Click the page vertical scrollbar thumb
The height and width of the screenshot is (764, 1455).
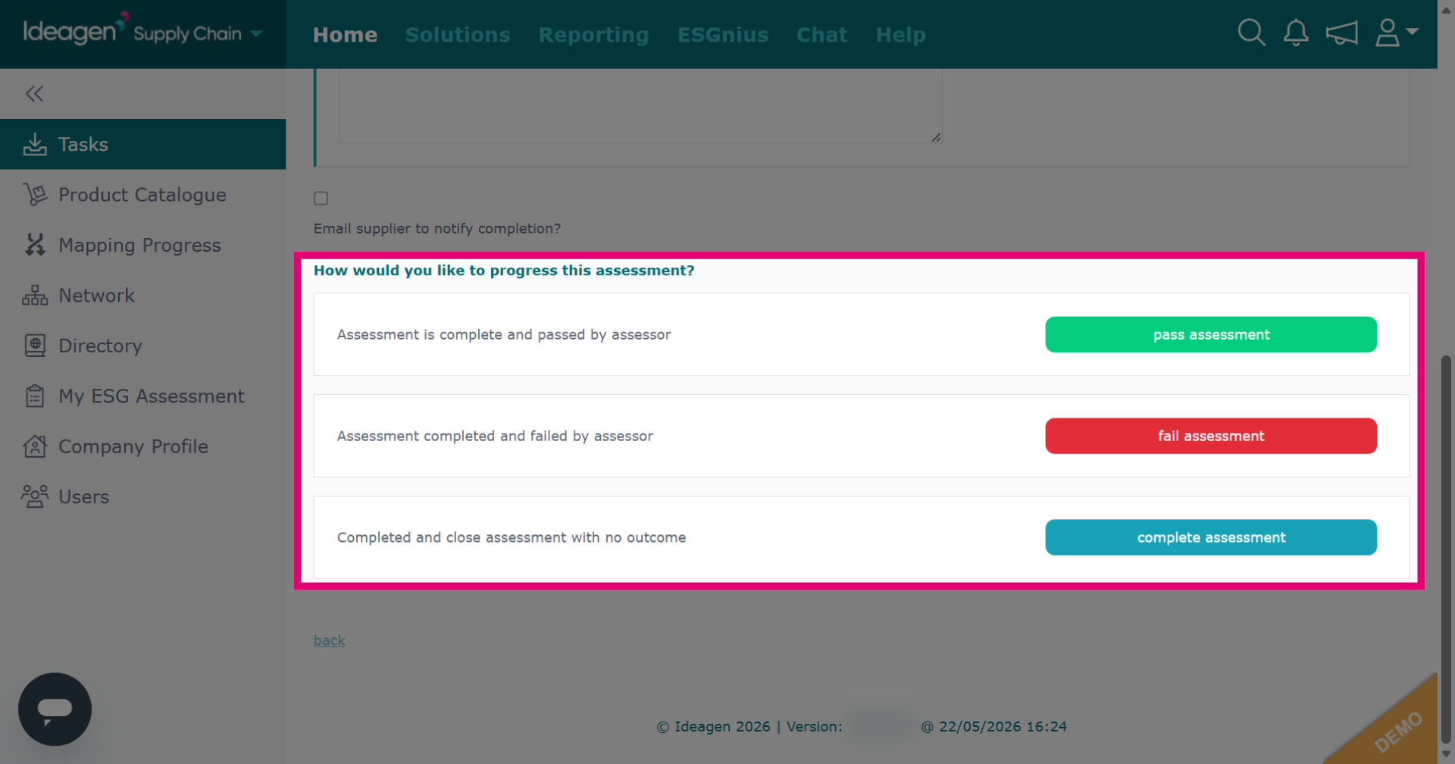[1446, 549]
